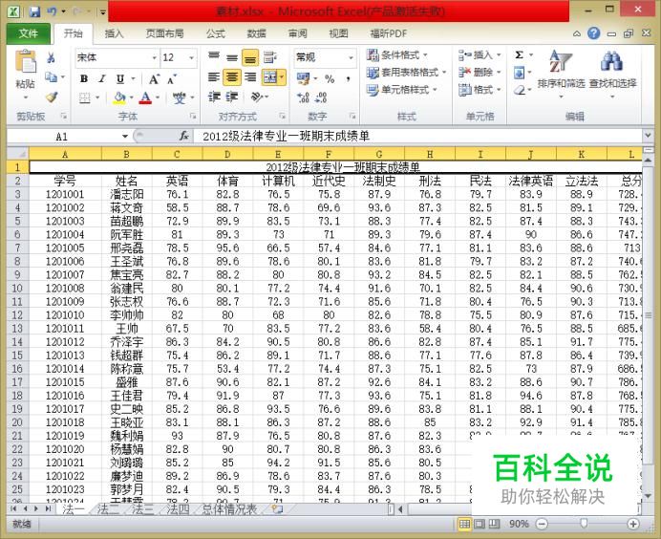This screenshot has height=539, width=661.
Task: Click accounting number format icon
Action: (304, 78)
